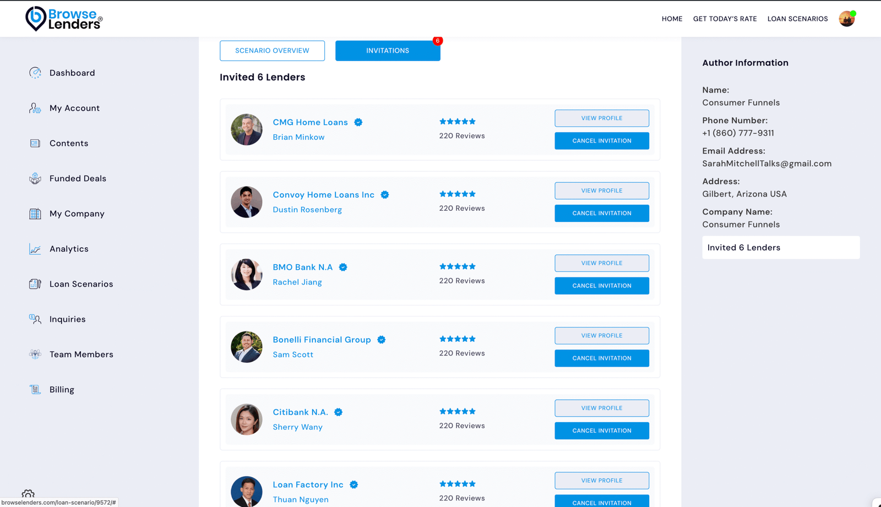Click the Bonelli Financial Group link
This screenshot has width=881, height=507.
point(322,340)
